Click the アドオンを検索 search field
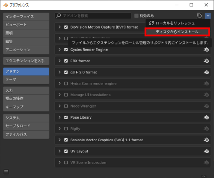This screenshot has height=178, width=214. tap(93, 16)
